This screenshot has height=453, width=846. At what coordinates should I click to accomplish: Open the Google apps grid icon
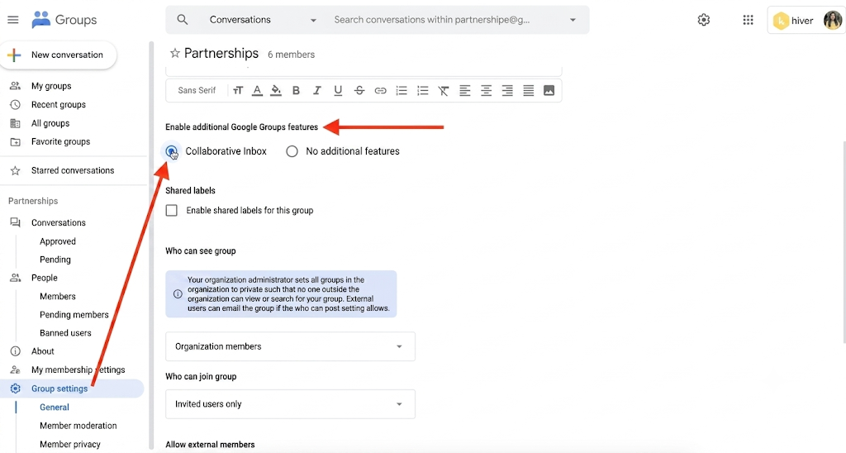point(748,20)
